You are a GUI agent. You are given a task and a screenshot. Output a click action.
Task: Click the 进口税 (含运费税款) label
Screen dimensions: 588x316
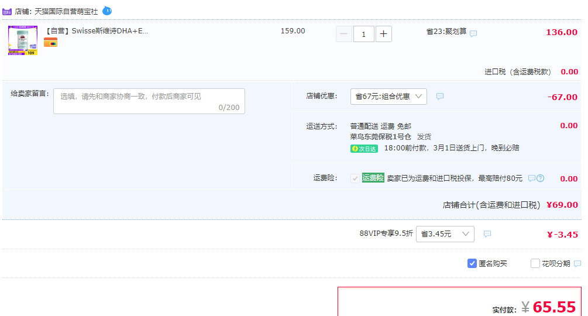click(x=518, y=72)
